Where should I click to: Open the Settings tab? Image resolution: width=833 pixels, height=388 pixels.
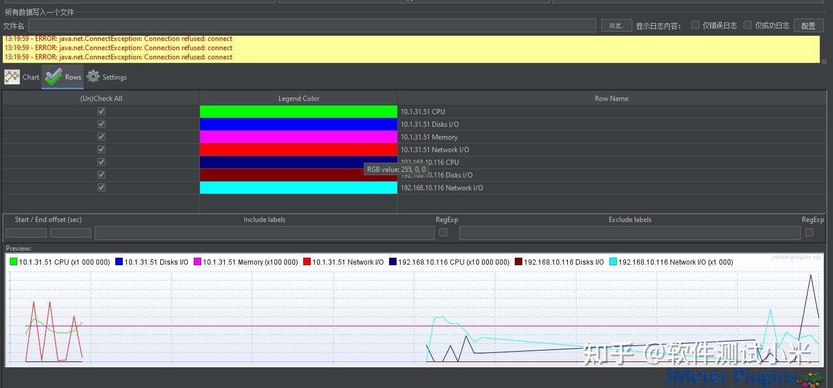(x=107, y=77)
